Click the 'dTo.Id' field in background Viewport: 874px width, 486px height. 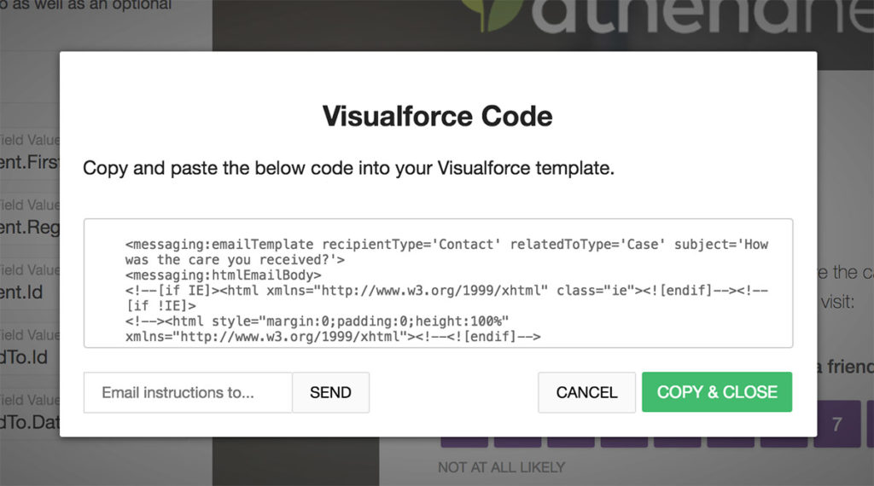pos(24,357)
